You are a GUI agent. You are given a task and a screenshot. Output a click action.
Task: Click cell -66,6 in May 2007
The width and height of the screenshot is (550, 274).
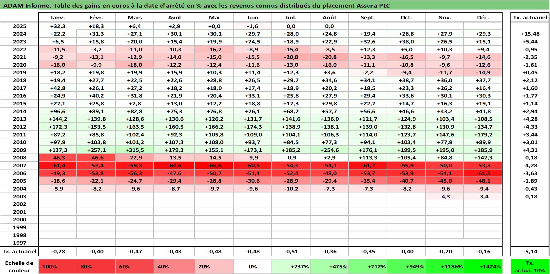214,165
